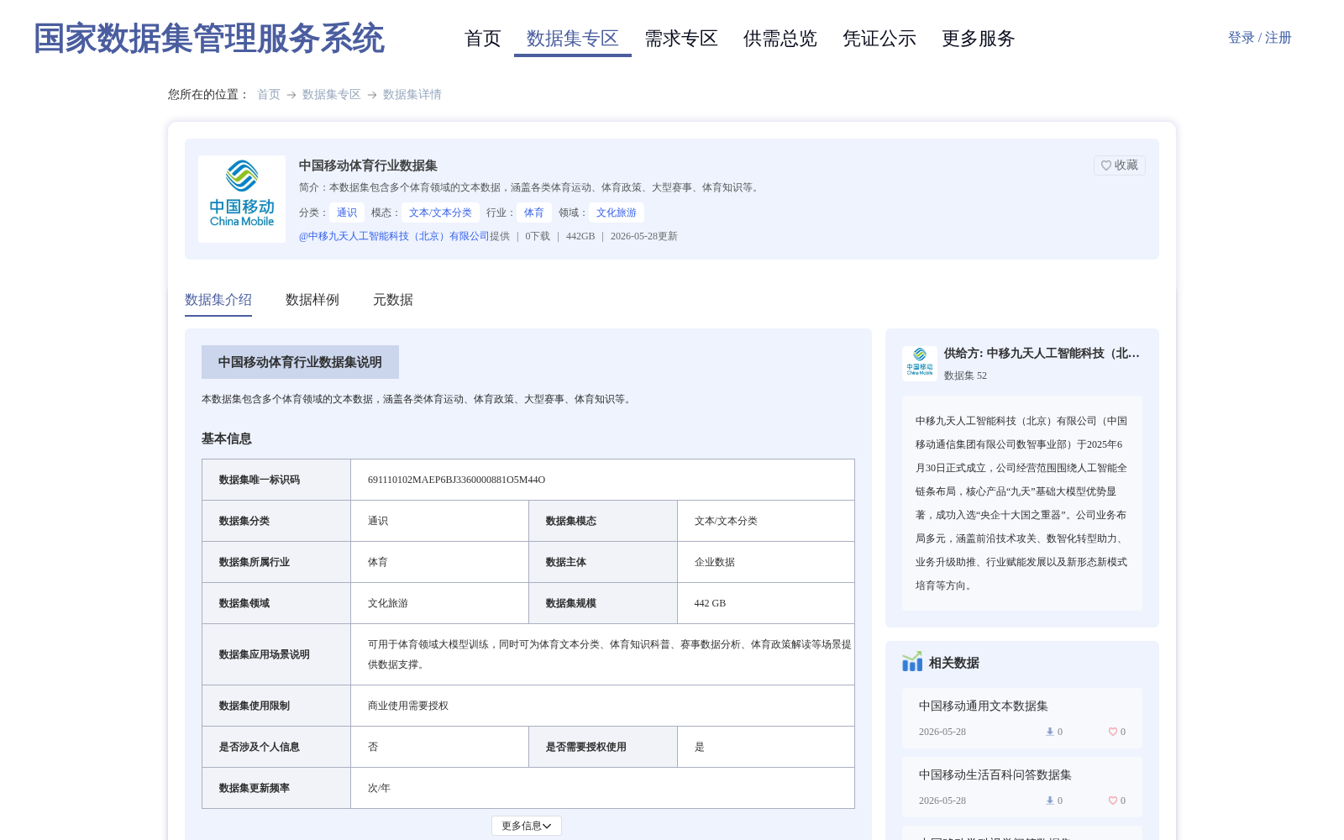
Task: Click the arrow after 首页 in breadcrumb
Action: pos(291,95)
